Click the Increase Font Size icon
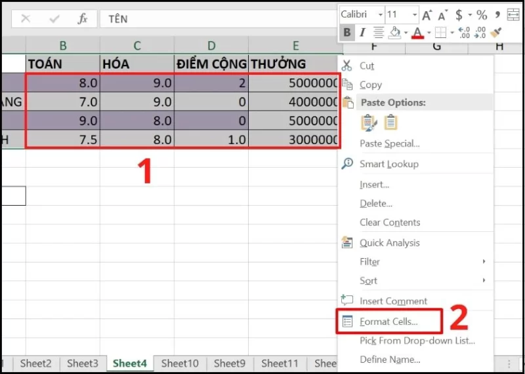The image size is (525, 374). tap(427, 15)
